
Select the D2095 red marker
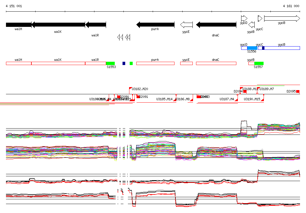point(298,91)
